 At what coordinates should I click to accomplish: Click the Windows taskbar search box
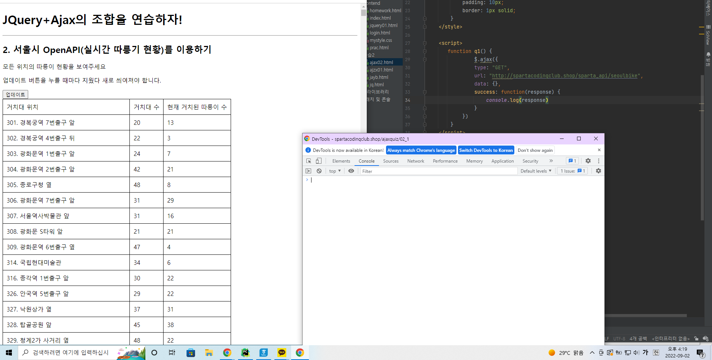pyautogui.click(x=82, y=353)
